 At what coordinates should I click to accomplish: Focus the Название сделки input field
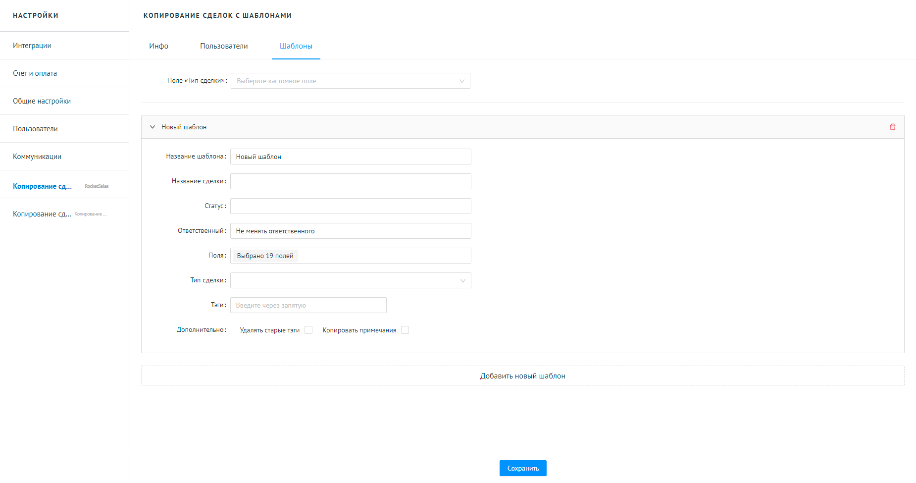pos(351,181)
